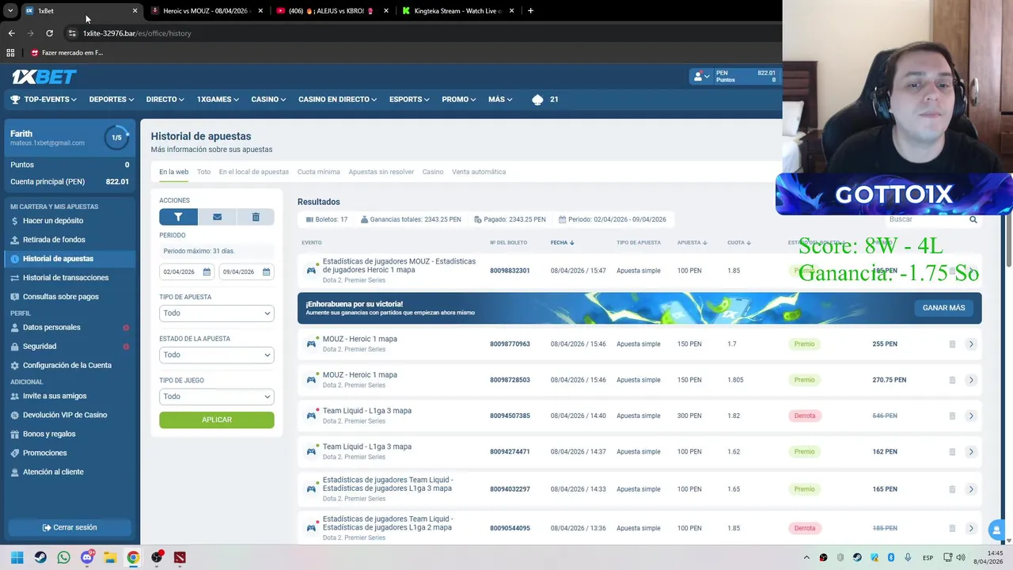Reload the page with browser refresh icon
Viewport: 1013px width, 570px height.
[49, 33]
